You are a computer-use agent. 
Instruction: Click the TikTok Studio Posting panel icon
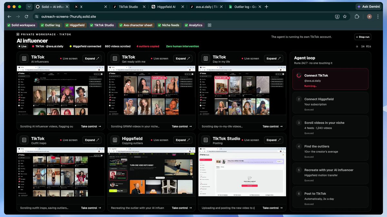[205, 140]
